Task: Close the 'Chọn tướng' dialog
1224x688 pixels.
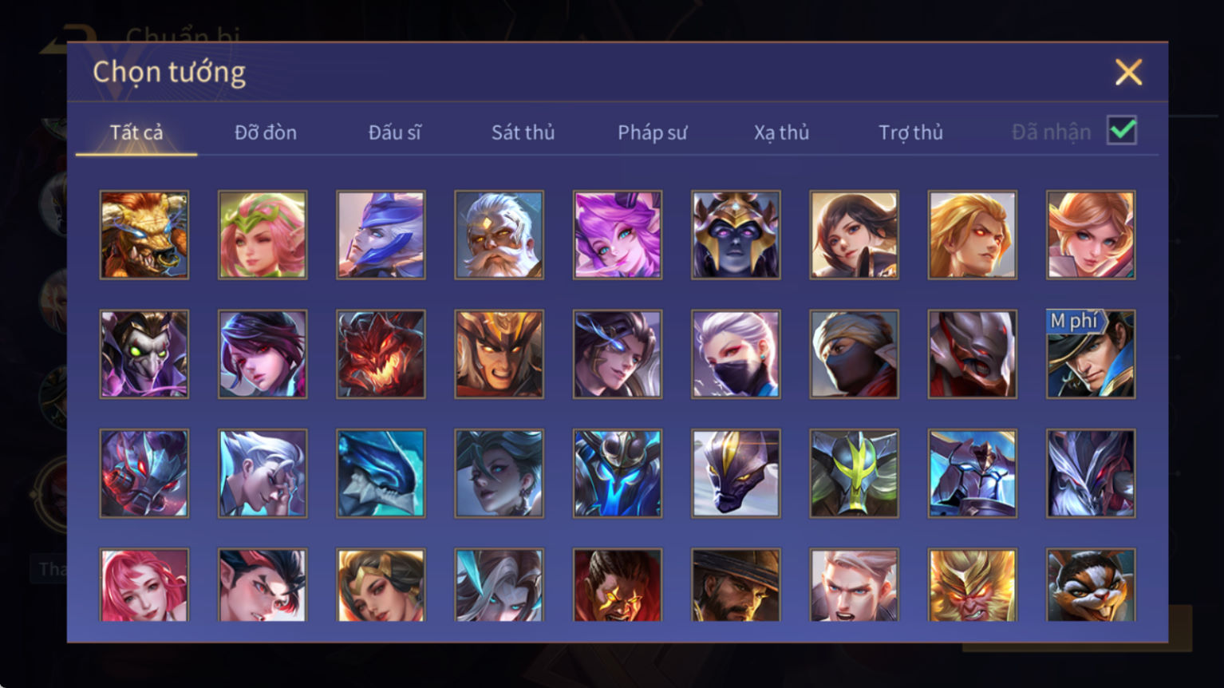Action: click(1128, 73)
